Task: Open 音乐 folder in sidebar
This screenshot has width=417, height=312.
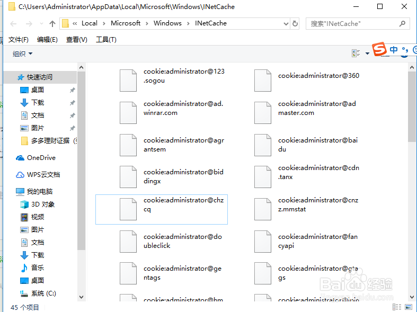Action: point(37,268)
